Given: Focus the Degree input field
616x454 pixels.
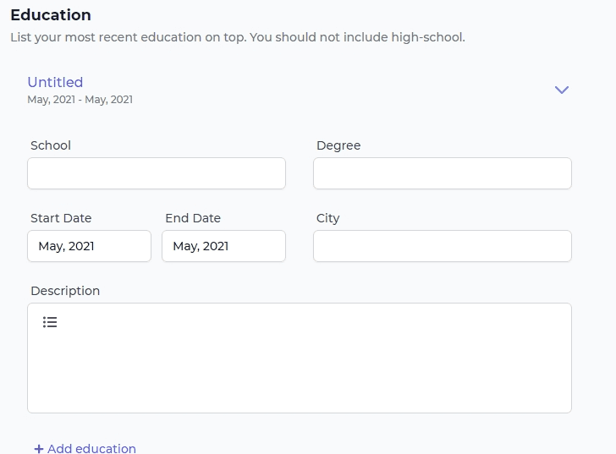Looking at the screenshot, I should tap(443, 173).
